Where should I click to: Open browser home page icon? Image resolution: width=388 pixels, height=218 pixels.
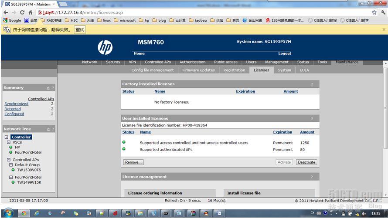[31, 12]
